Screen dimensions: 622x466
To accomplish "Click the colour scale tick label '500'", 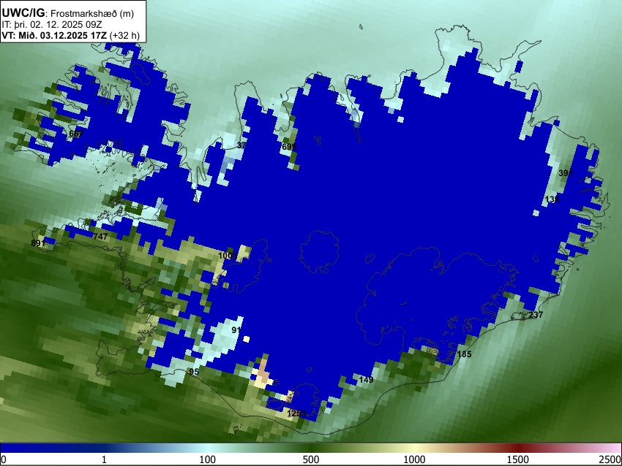I will (x=311, y=459).
